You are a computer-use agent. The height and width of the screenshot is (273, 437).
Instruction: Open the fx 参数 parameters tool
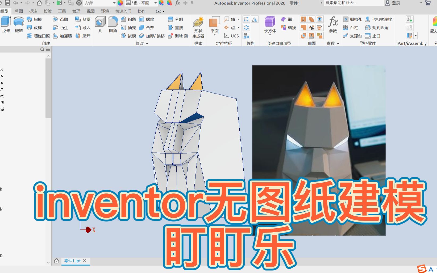click(333, 24)
